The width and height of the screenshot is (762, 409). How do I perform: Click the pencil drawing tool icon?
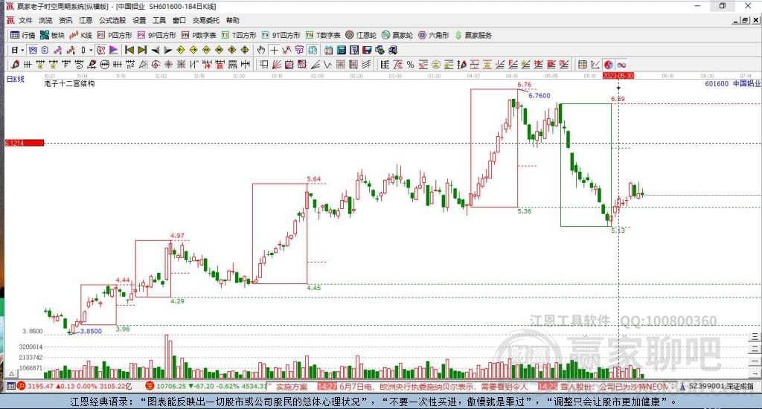(16, 65)
